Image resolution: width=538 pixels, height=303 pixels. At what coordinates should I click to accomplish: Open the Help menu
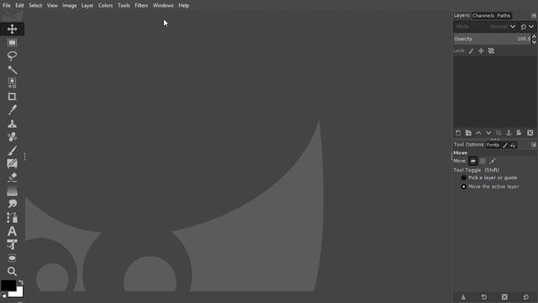(x=183, y=6)
